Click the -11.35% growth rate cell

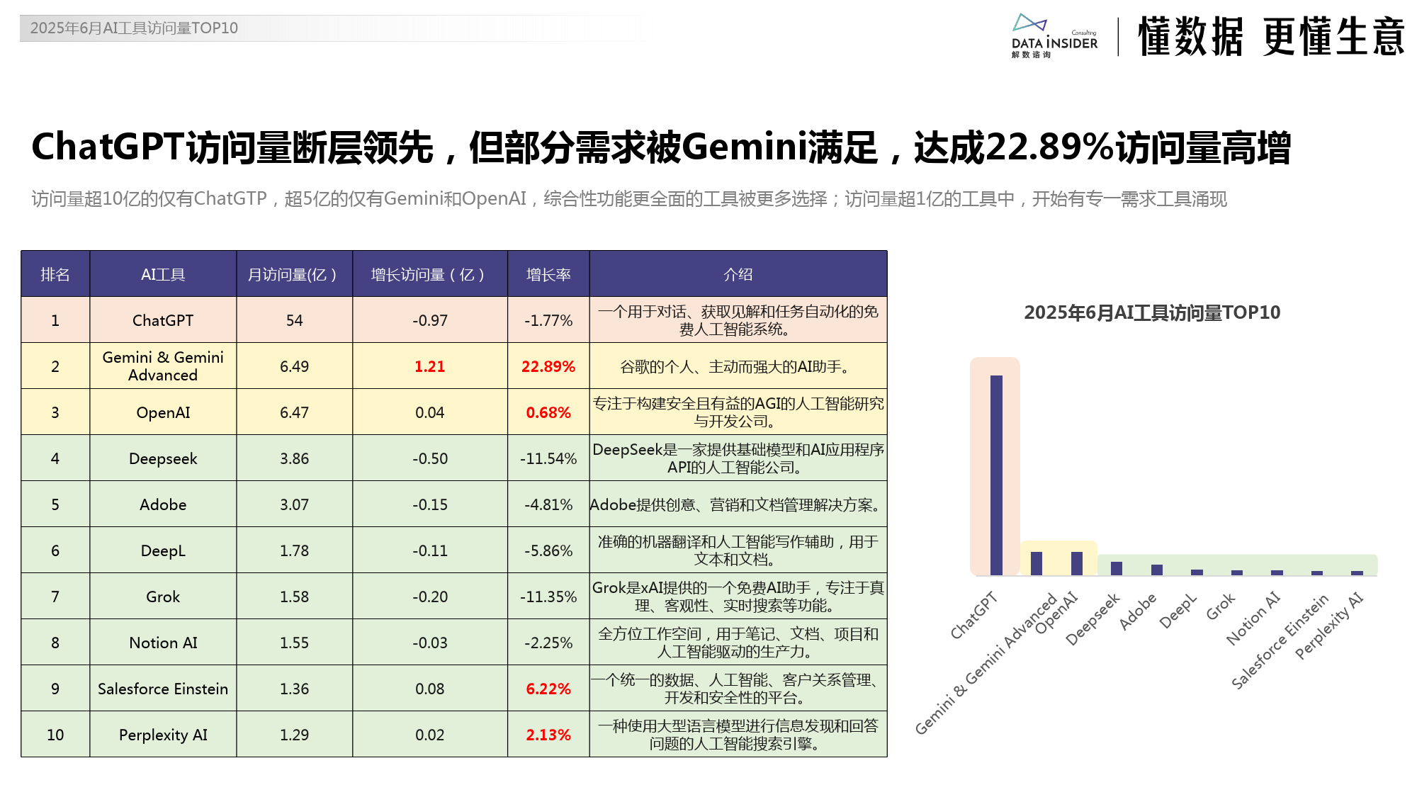point(548,597)
